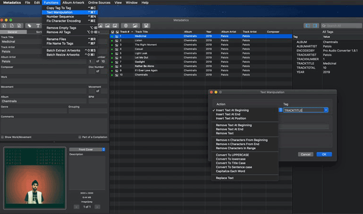
Task: Click the globe online sources icon
Action: pyautogui.click(x=126, y=26)
